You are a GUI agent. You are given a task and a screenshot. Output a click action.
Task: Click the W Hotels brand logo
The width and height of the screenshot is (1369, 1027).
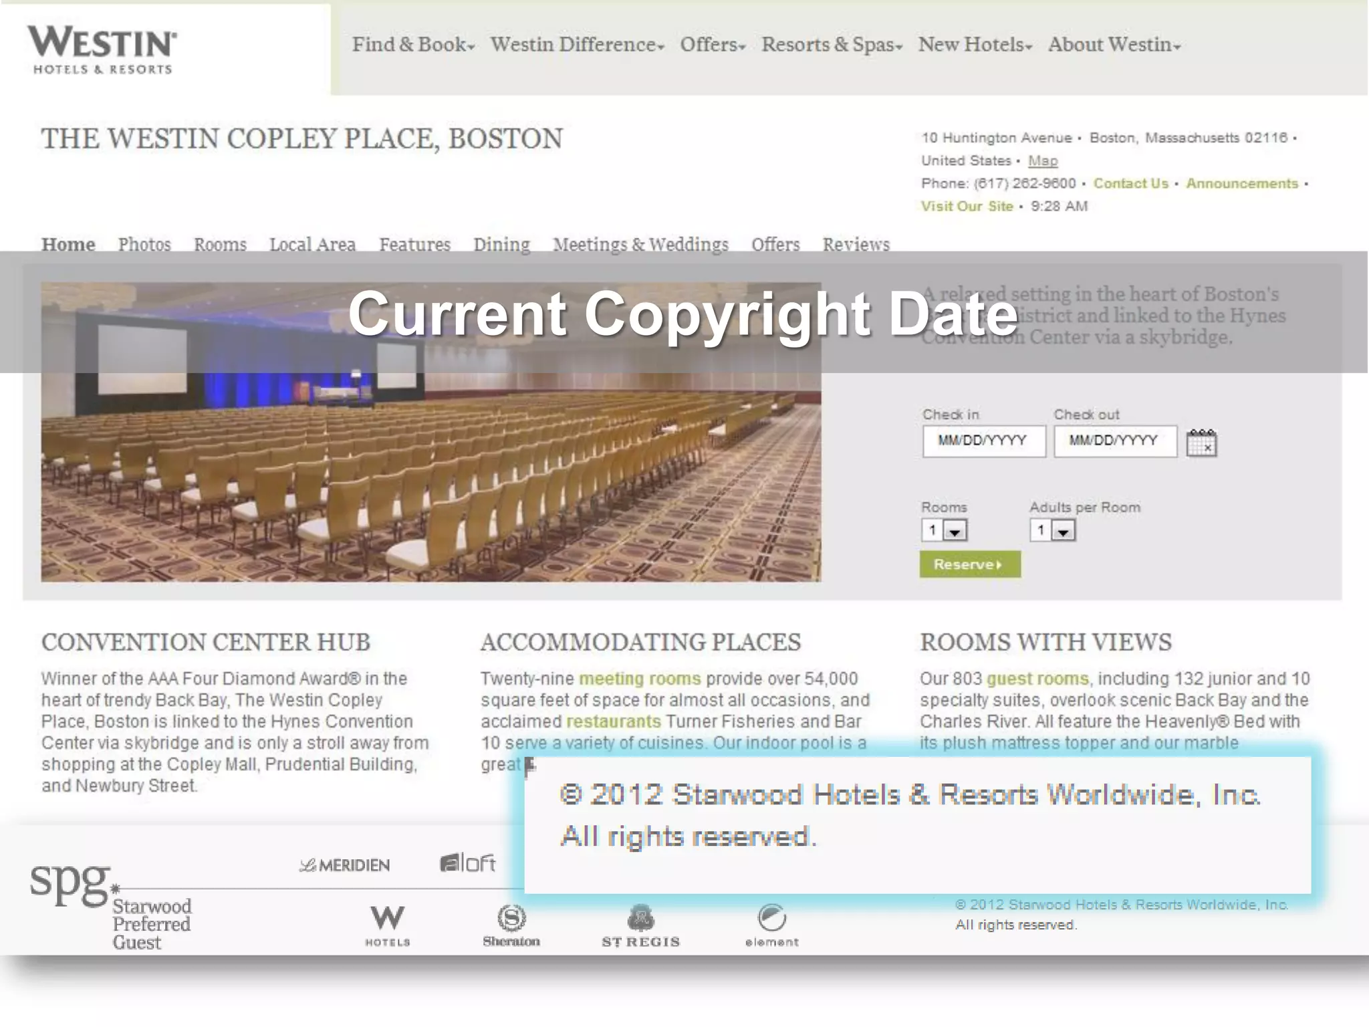click(388, 925)
